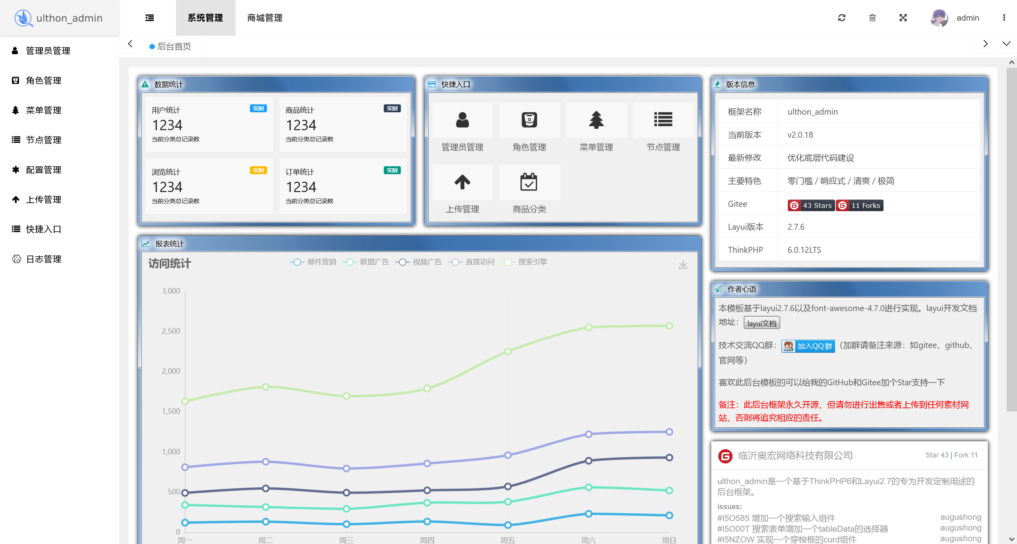Open the 管理员管理 quick entry user icon

point(462,120)
